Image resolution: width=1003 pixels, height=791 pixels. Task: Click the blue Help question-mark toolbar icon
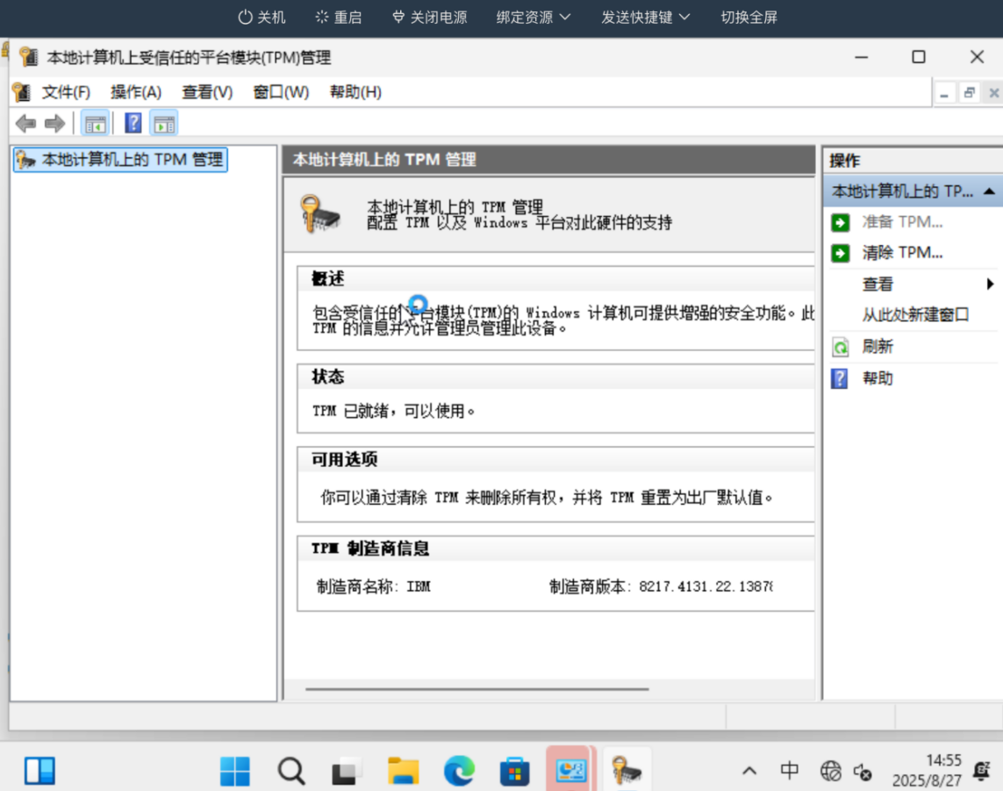(133, 123)
